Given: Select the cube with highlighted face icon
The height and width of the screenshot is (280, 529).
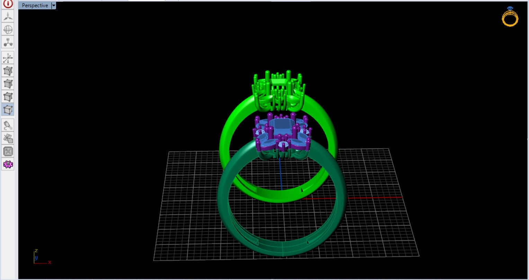Looking at the screenshot, I should coord(8,96).
